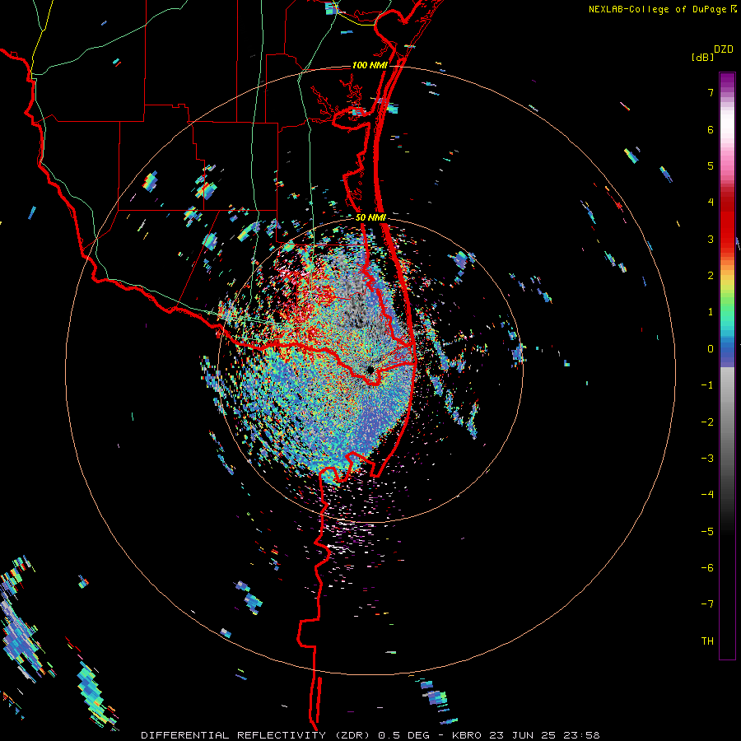This screenshot has width=741, height=741.
Task: Click the scale value "6" label
Action: (x=711, y=129)
